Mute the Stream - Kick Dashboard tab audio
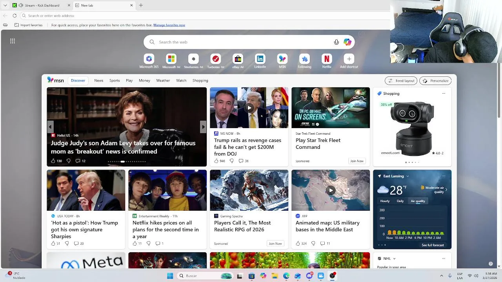 (x=21, y=5)
